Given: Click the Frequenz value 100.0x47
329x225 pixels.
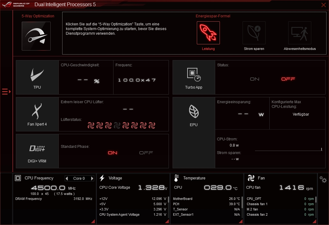Looking at the screenshot, I should click(137, 80).
